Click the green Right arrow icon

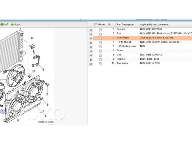[x=13, y=25]
